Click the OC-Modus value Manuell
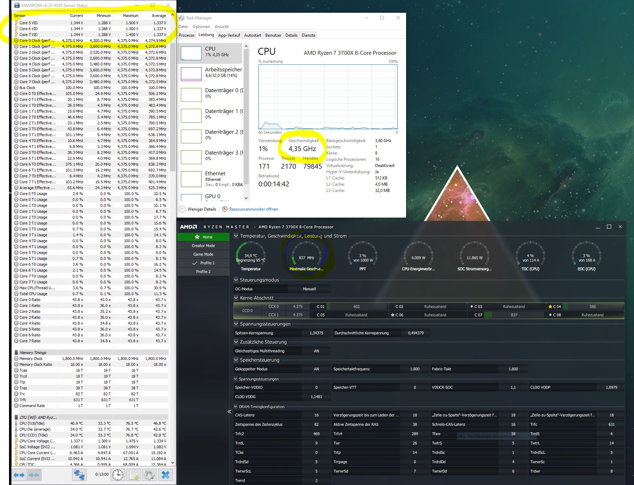Screen dimensions: 634x485 pos(309,289)
